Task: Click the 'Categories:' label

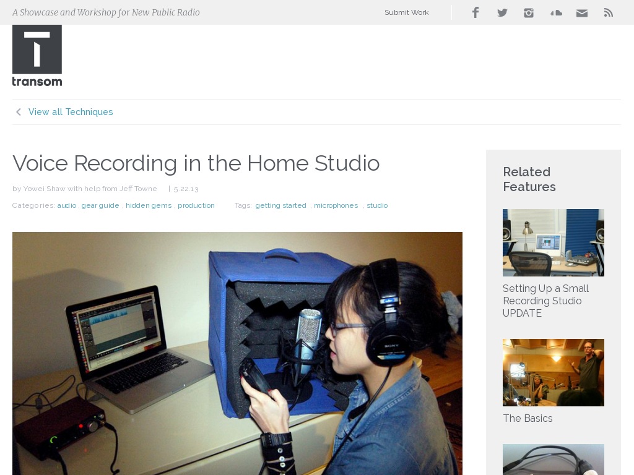Action: point(33,205)
